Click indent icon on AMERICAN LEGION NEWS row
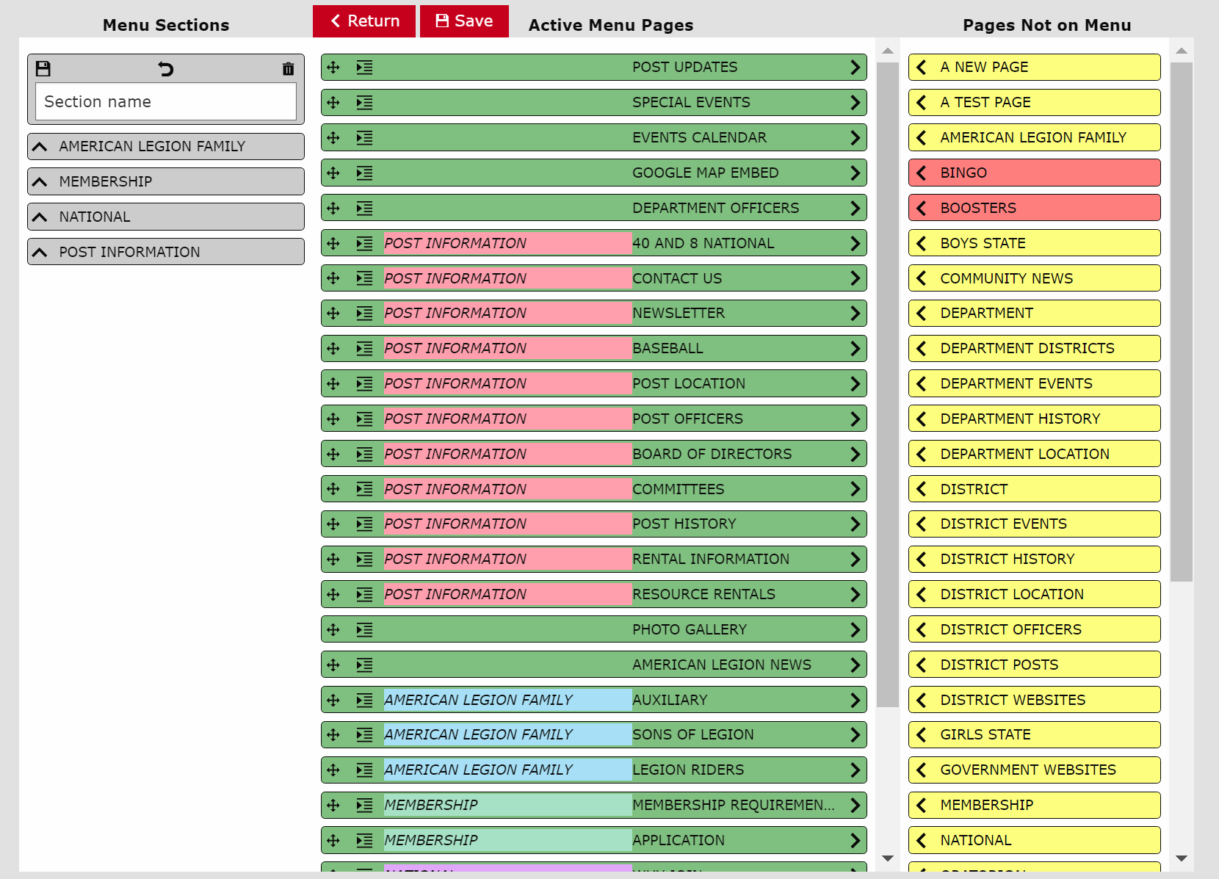This screenshot has height=879, width=1219. click(365, 665)
